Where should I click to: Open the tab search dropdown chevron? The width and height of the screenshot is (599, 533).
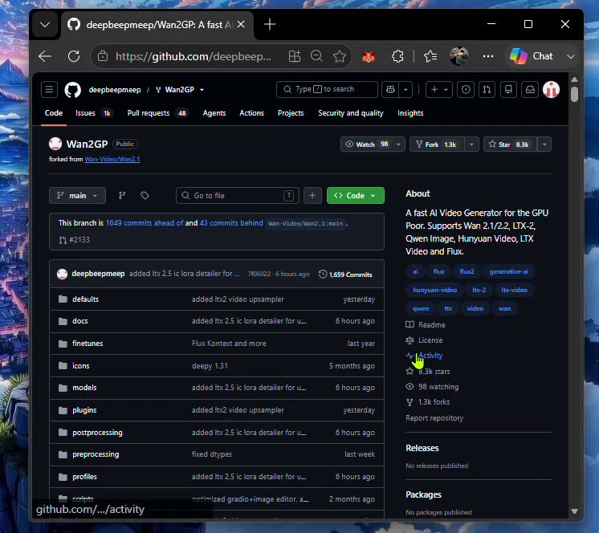coord(45,25)
